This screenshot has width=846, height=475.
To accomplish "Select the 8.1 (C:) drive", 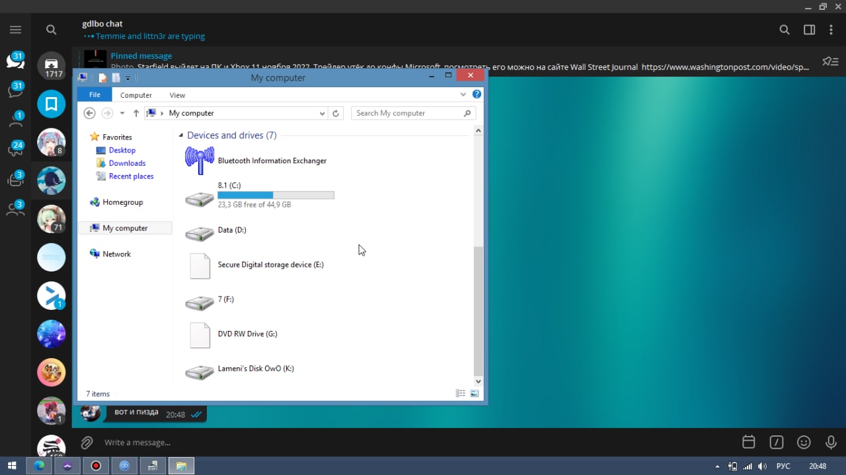I will pos(260,195).
